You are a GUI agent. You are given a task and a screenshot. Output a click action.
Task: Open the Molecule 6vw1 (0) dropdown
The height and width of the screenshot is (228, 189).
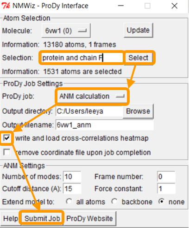[66, 31]
